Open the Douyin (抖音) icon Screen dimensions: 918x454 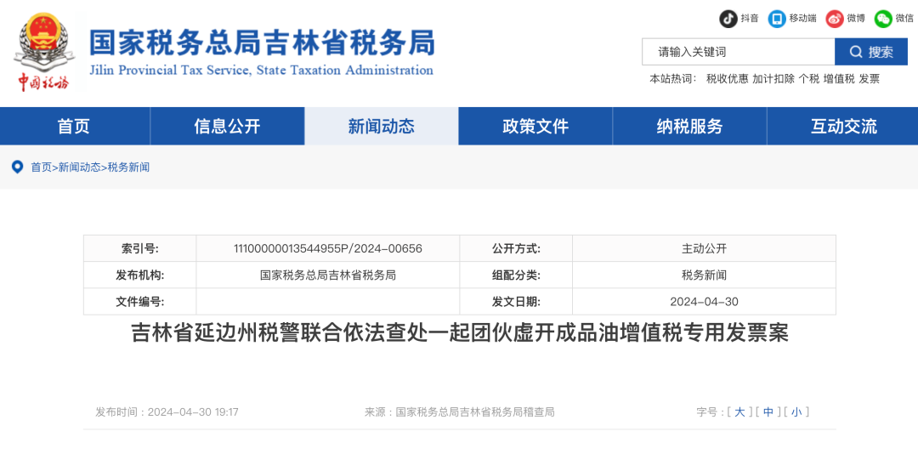728,19
